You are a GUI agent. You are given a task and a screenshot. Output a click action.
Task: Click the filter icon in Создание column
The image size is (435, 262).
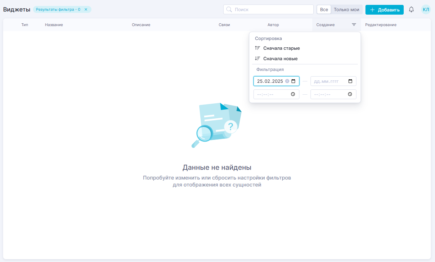coord(354,25)
